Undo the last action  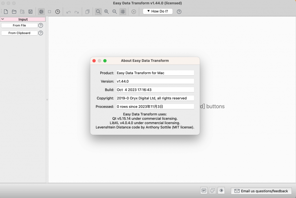[x=69, y=12]
